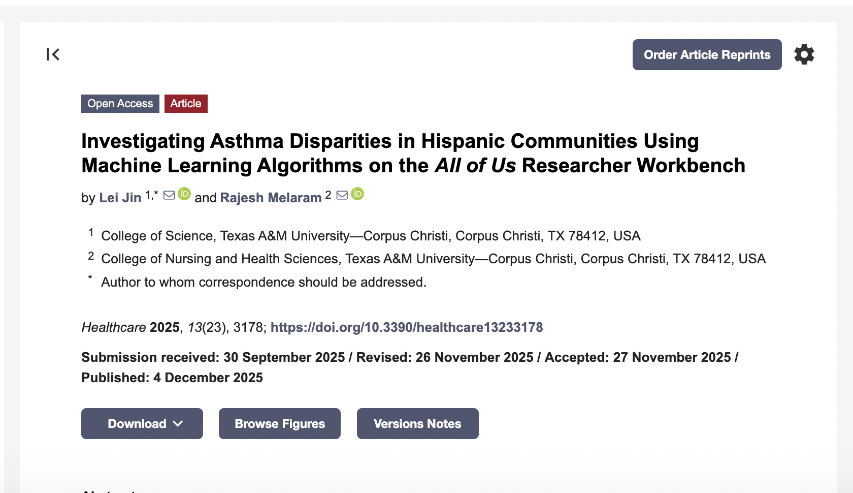The image size is (853, 493).
Task: Expand the Download options chevron
Action: 178,423
